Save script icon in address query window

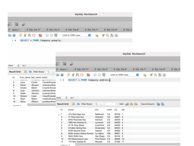click(x=62, y=75)
